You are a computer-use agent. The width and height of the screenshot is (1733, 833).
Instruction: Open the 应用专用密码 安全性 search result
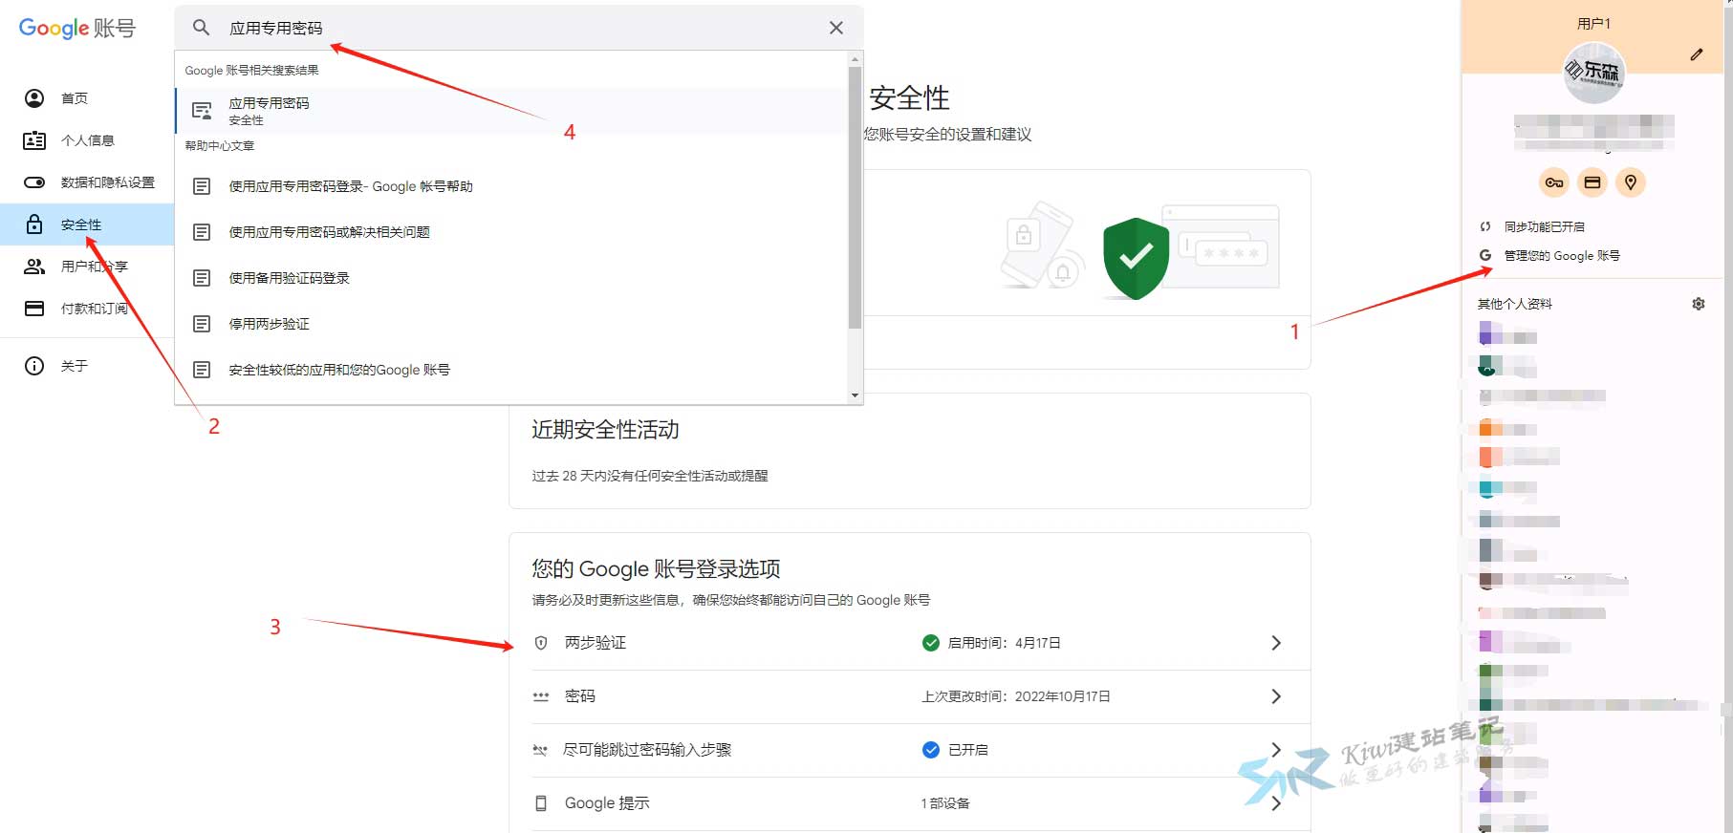pos(511,111)
